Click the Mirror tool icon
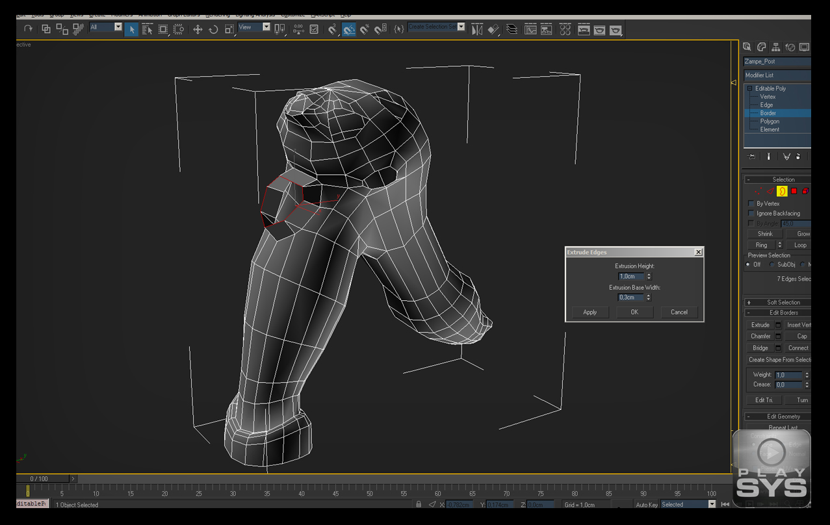This screenshot has width=830, height=525. [x=478, y=29]
